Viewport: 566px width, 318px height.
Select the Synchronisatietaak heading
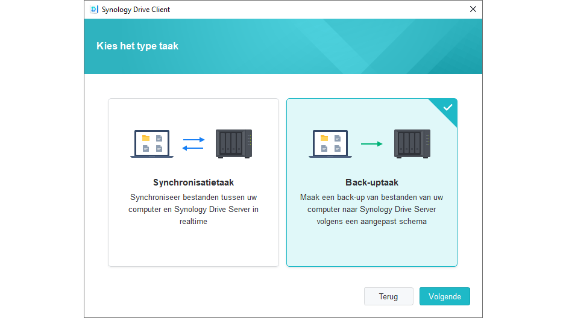pyautogui.click(x=193, y=182)
